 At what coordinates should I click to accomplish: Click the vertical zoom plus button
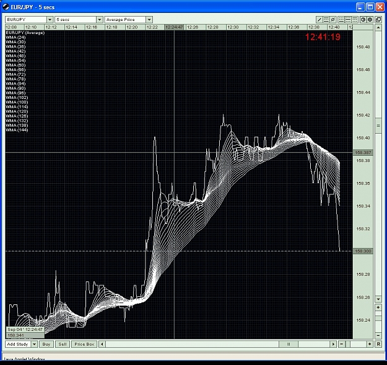pos(378,307)
